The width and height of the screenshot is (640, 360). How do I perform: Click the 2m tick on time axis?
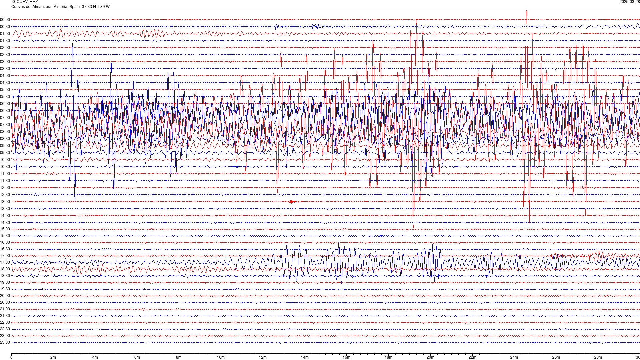[x=53, y=357]
